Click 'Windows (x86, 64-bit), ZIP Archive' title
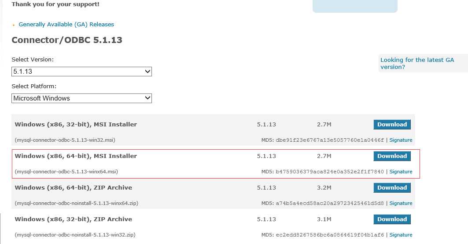468x244 pixels. pos(74,188)
